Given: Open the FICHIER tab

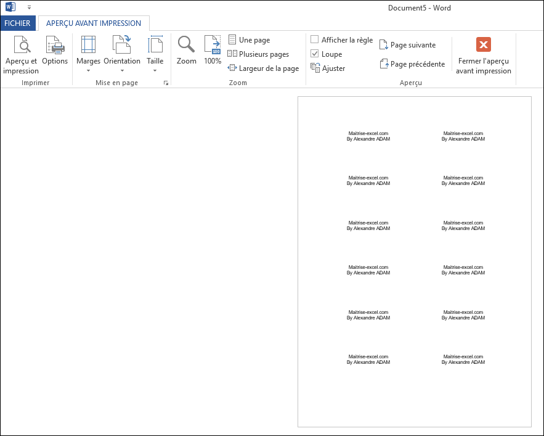Looking at the screenshot, I should [18, 23].
